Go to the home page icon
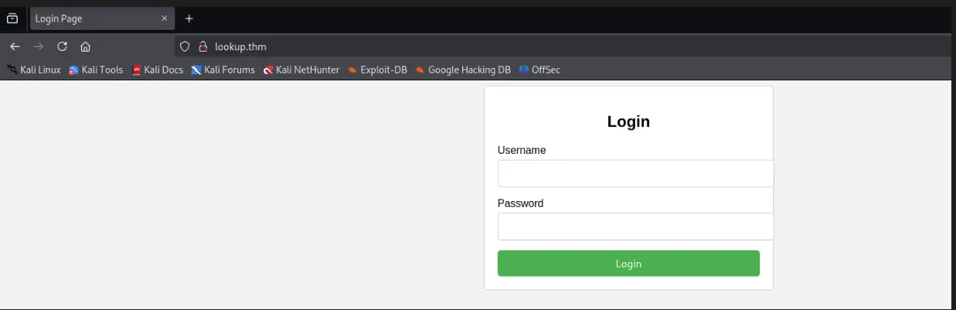This screenshot has height=310, width=956. 86,46
